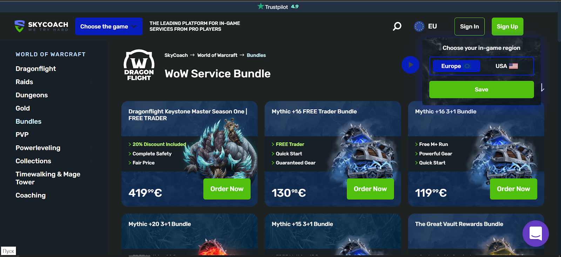Click the Trustpilot star rating
The height and width of the screenshot is (257, 561).
coord(278,7)
